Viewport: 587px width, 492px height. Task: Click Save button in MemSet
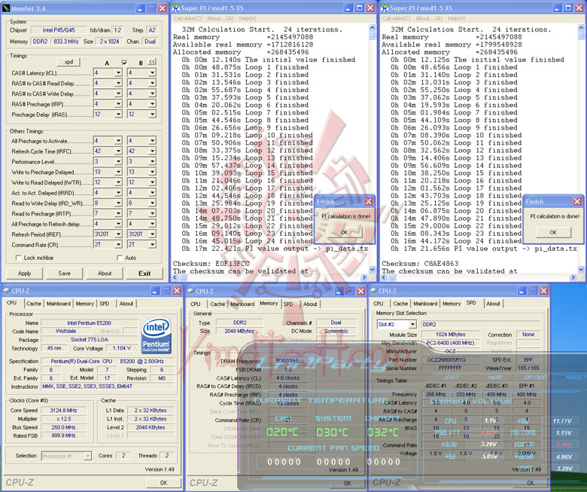(x=65, y=274)
